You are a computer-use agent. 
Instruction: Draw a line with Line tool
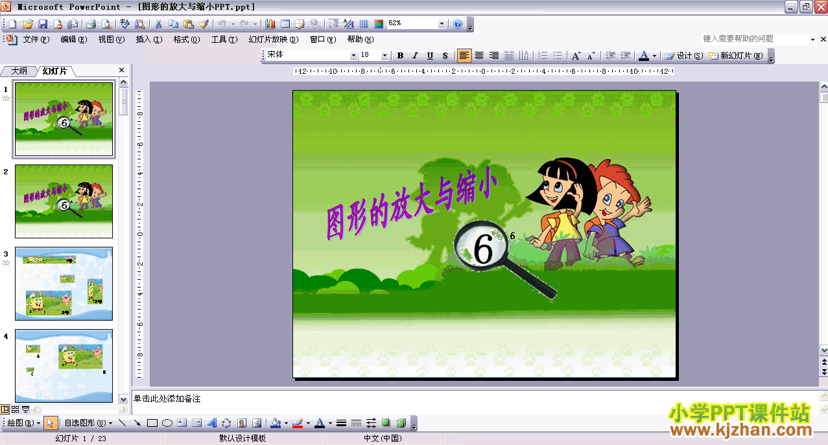tap(122, 423)
